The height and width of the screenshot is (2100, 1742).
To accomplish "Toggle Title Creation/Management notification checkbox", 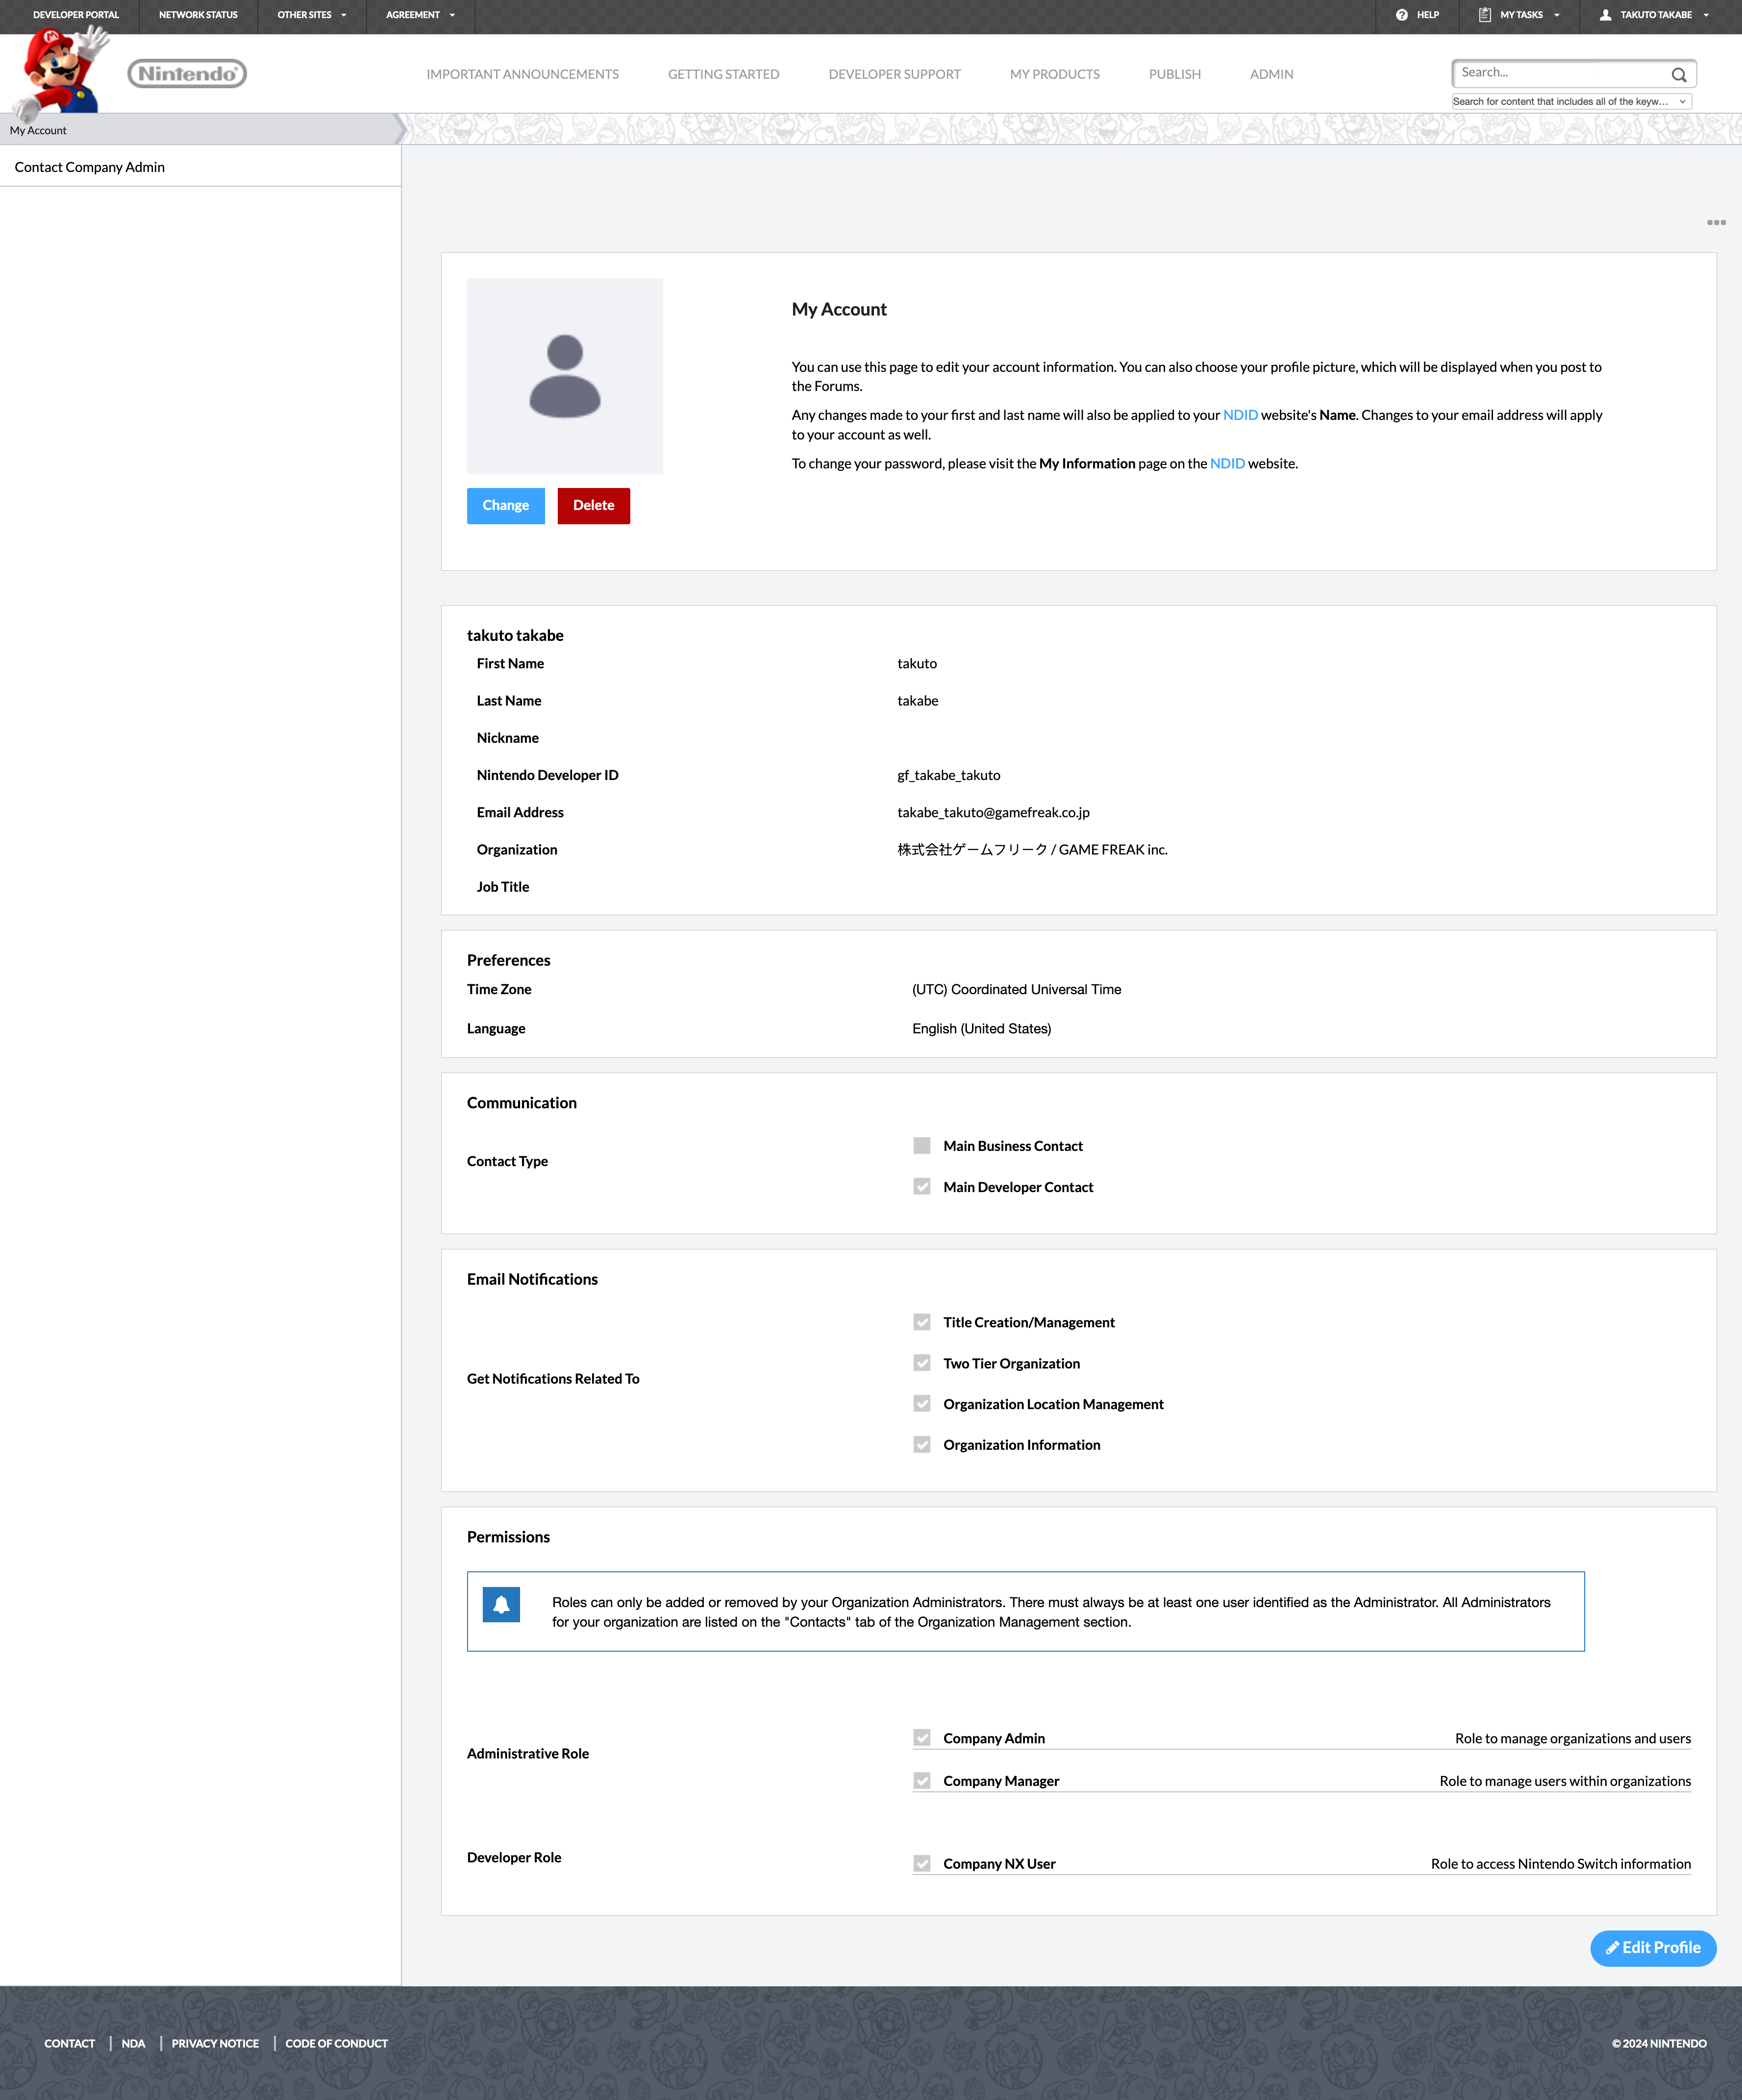I will pos(921,1322).
